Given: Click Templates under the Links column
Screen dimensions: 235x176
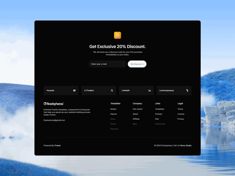Looking at the screenshot, I should (160, 109).
